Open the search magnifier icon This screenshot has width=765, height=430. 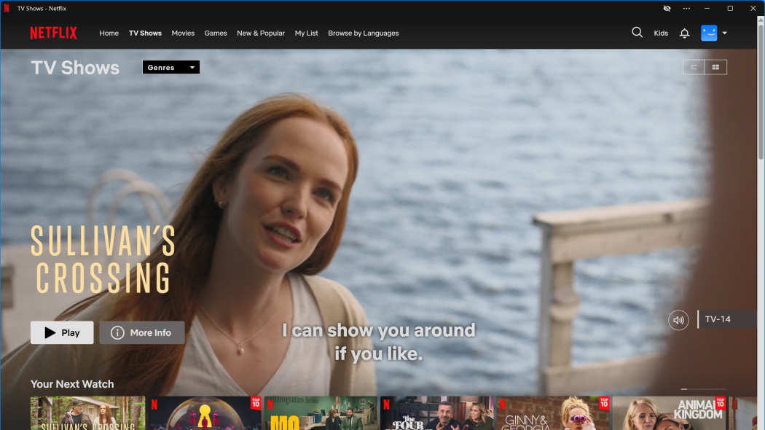pyautogui.click(x=637, y=33)
